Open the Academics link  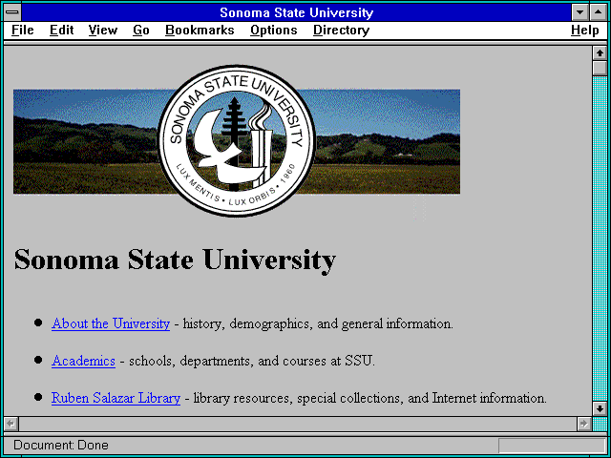(83, 361)
